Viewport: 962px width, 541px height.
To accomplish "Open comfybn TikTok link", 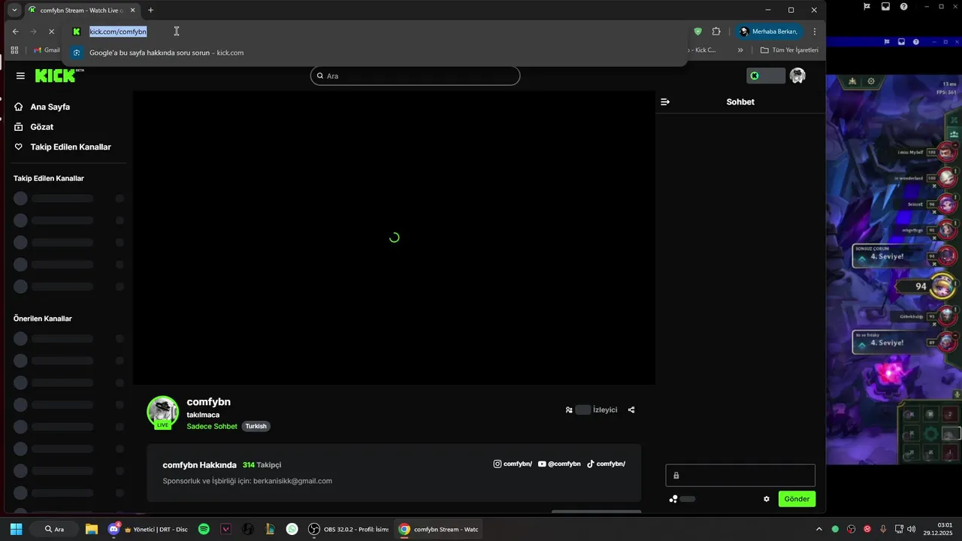I will click(606, 464).
